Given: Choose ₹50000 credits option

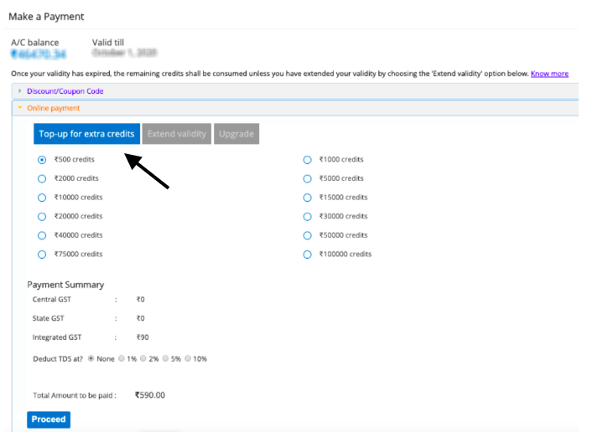Looking at the screenshot, I should click(x=308, y=235).
